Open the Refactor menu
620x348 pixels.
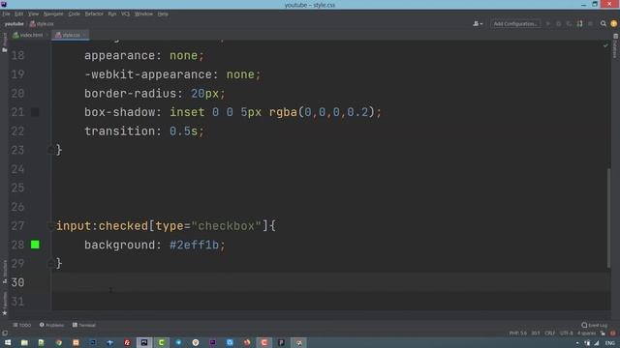pyautogui.click(x=94, y=14)
